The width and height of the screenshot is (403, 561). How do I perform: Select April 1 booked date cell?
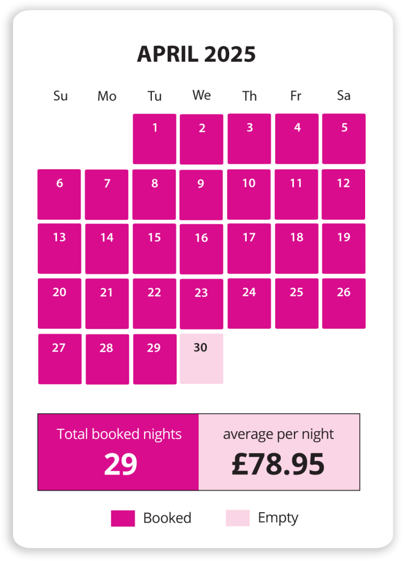point(155,139)
